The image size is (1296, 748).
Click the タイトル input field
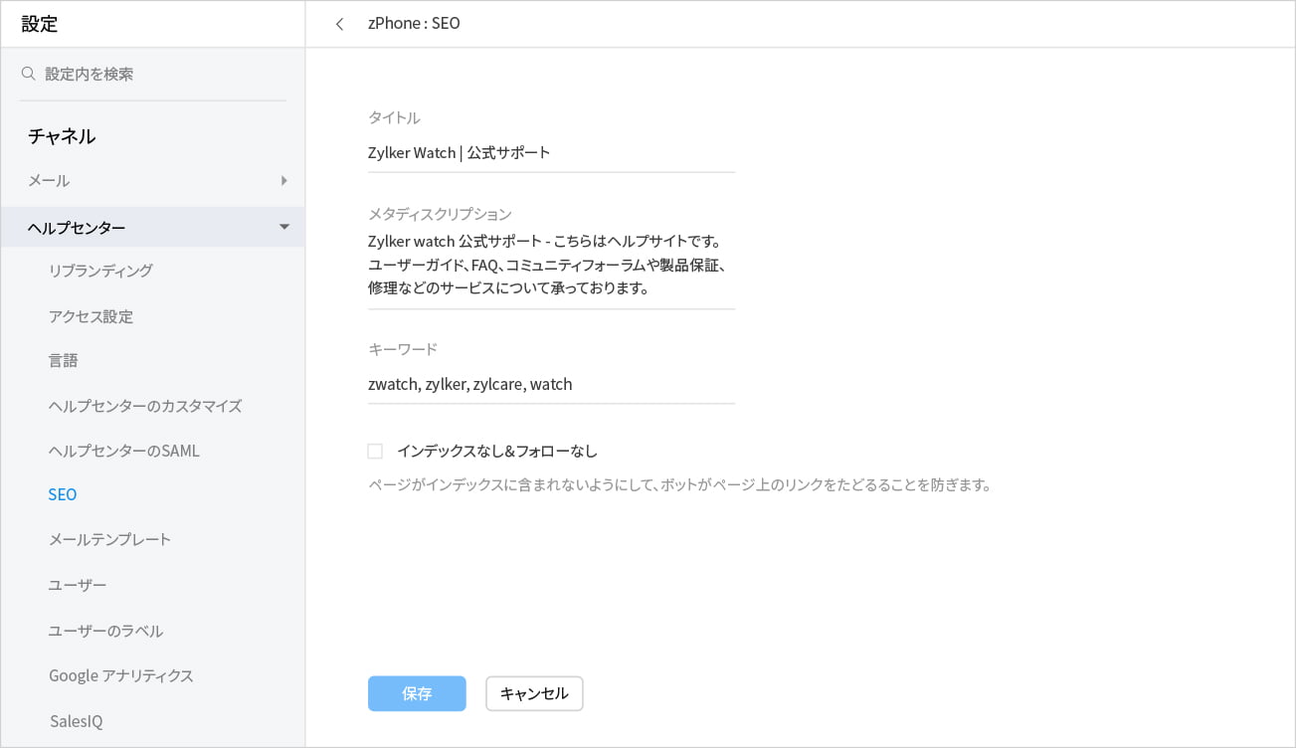pos(551,153)
